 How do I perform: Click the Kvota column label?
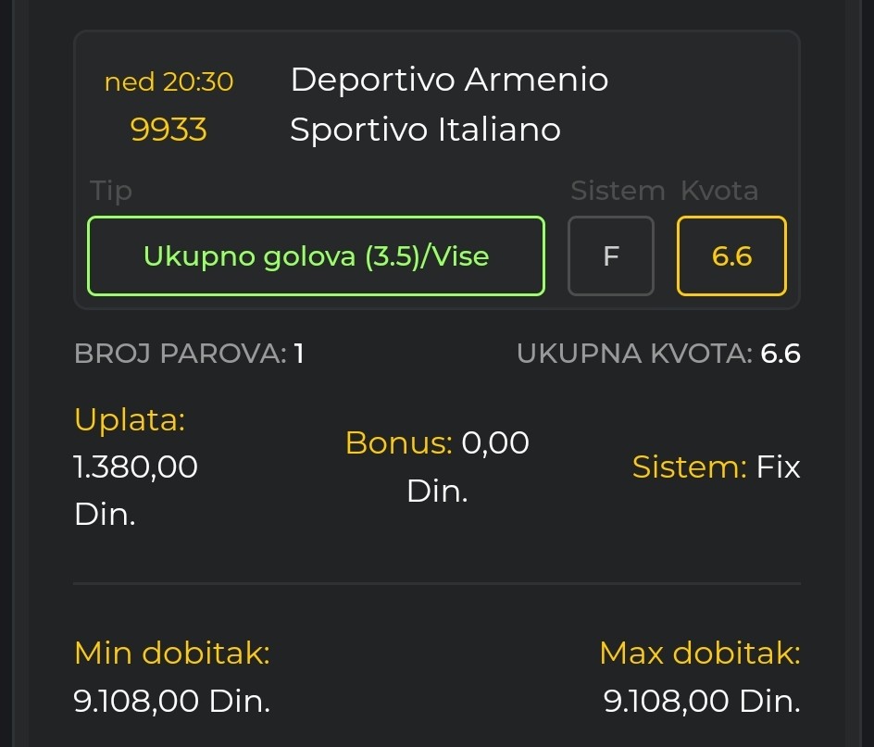[719, 191]
